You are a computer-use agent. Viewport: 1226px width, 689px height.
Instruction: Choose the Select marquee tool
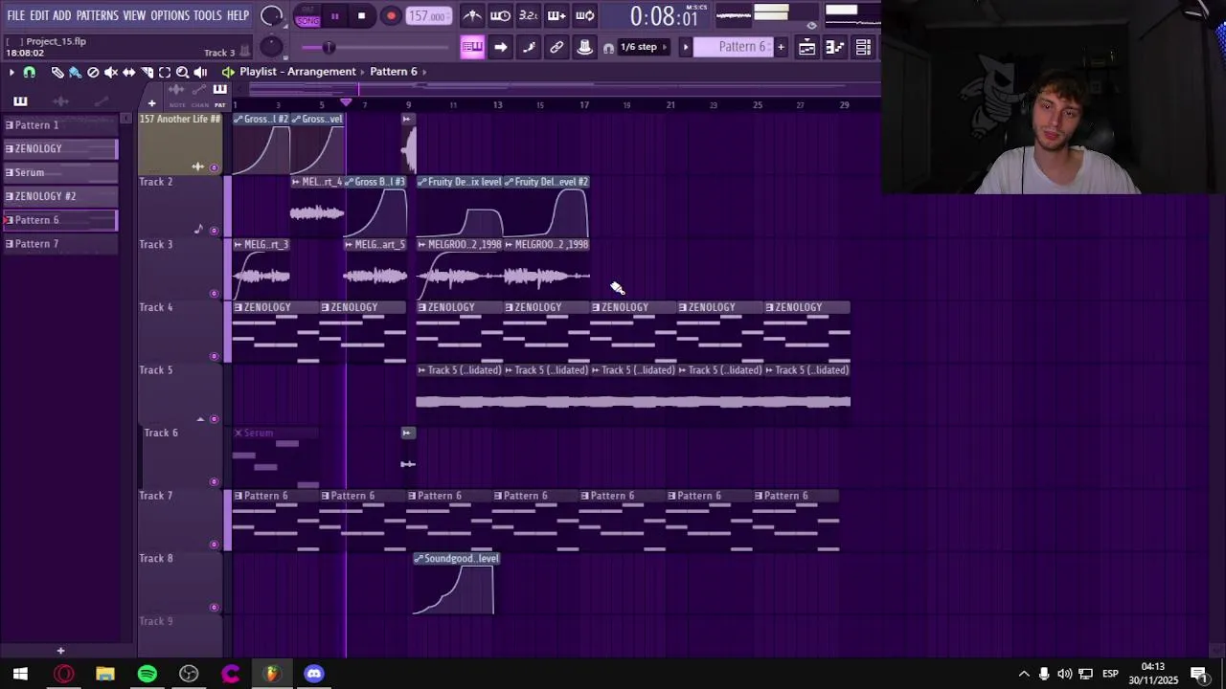[x=165, y=72]
